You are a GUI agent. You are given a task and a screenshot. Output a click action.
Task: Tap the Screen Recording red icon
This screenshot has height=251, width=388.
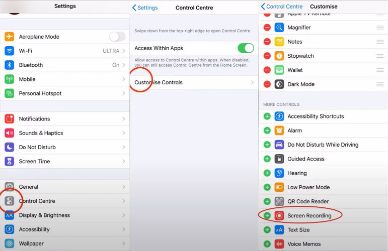[279, 216]
